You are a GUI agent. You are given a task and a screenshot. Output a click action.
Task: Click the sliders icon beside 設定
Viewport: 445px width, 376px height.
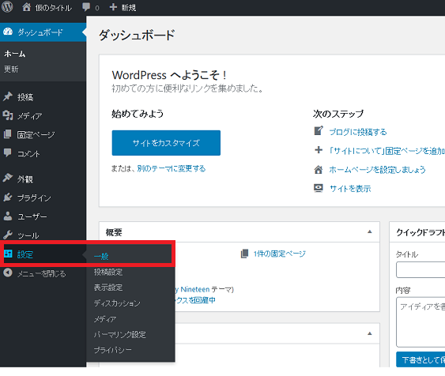(x=8, y=254)
